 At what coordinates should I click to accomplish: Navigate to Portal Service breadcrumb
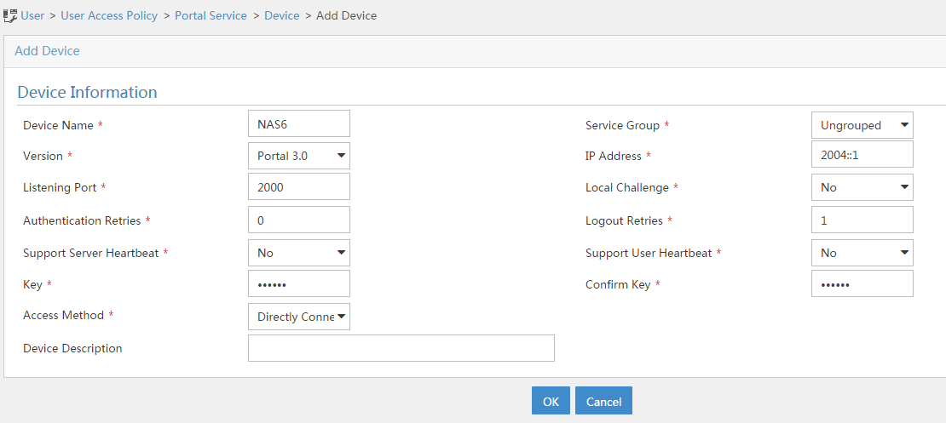point(211,15)
